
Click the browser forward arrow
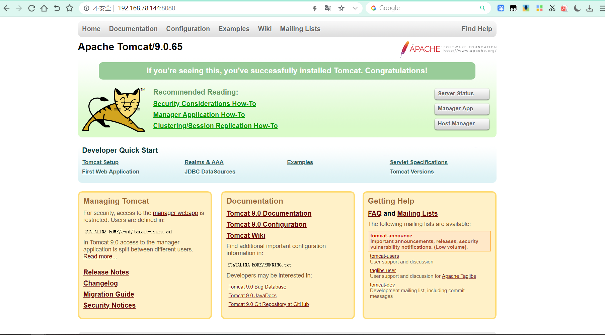tap(19, 8)
